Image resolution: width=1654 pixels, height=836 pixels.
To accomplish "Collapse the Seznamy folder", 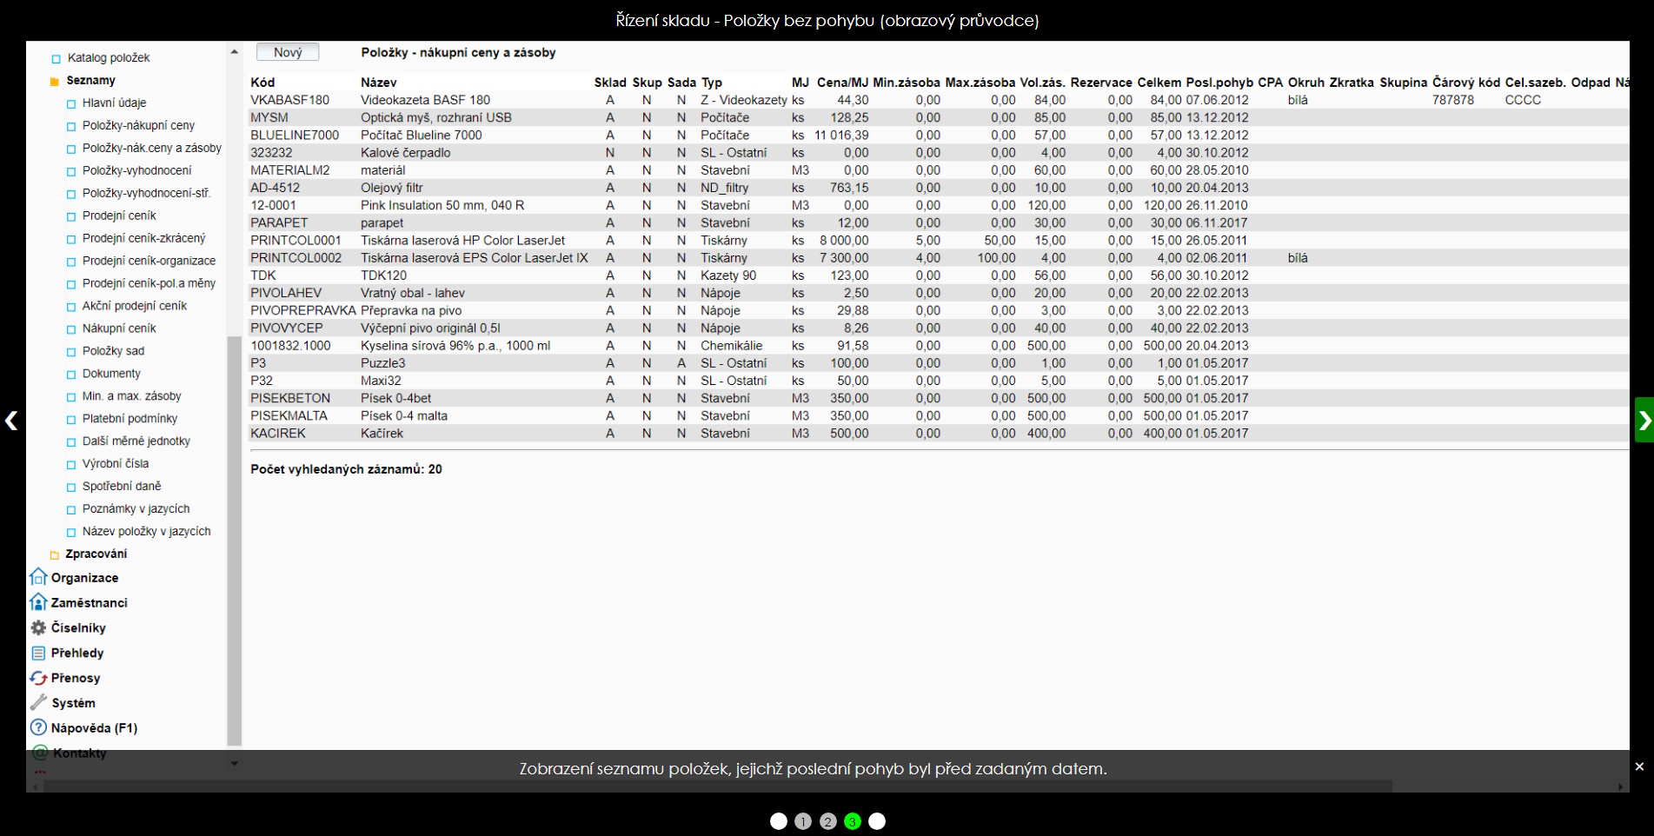I will coord(55,81).
